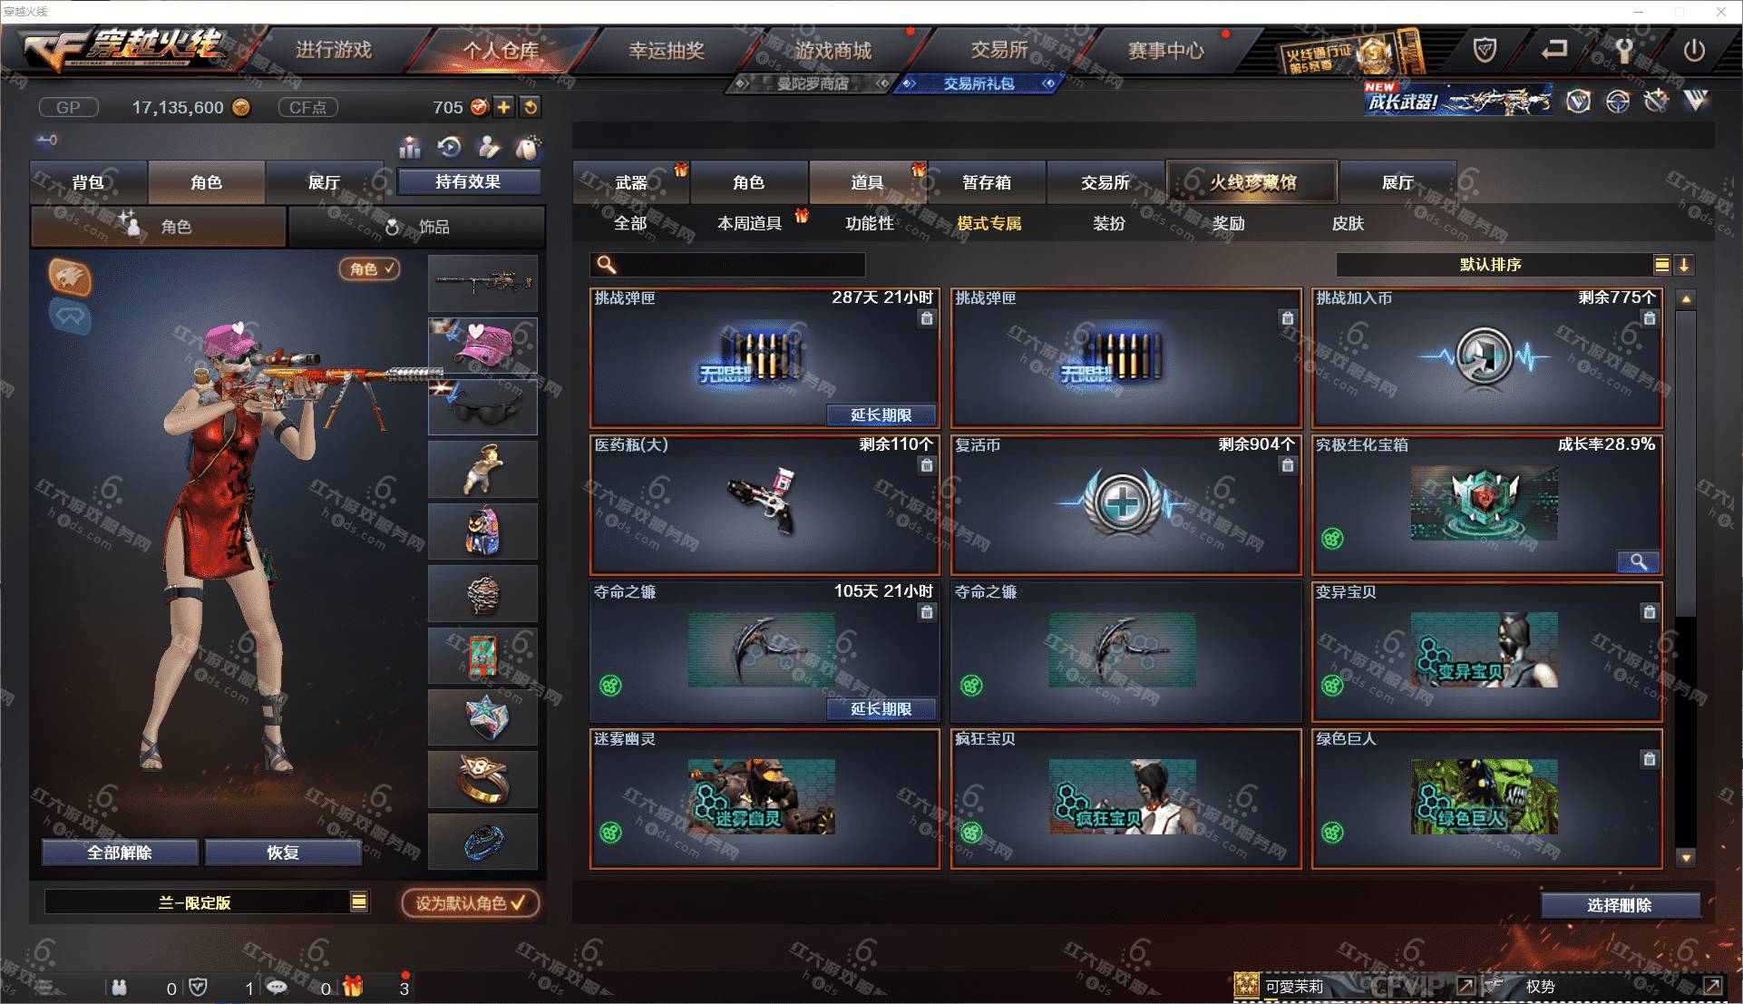Click the refresh icon beside CF points
Screen dimensions: 1743x1004
pyautogui.click(x=531, y=107)
